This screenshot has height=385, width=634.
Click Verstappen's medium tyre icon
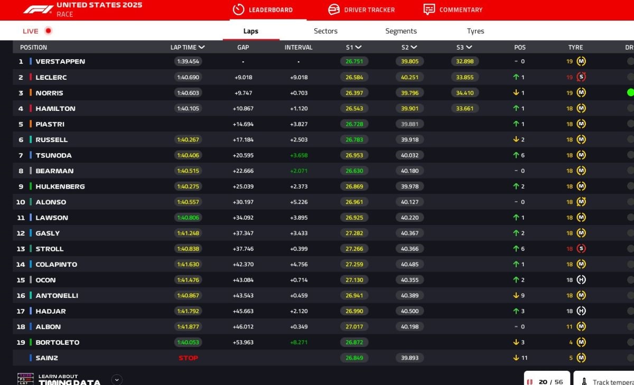[581, 61]
